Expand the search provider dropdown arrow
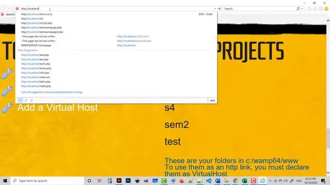 (x=302, y=9)
